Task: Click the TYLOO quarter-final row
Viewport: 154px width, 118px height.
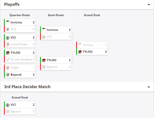Action: 20,53
